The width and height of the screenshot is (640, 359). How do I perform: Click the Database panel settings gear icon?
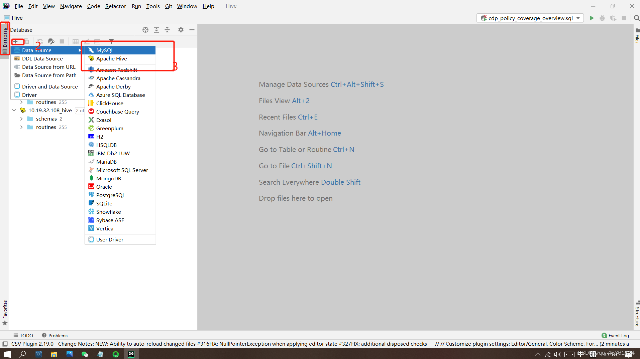181,30
